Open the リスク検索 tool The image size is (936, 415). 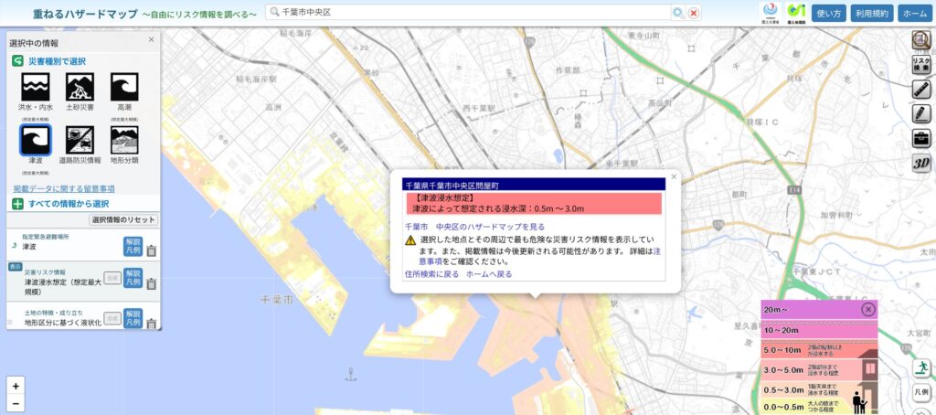(x=921, y=65)
